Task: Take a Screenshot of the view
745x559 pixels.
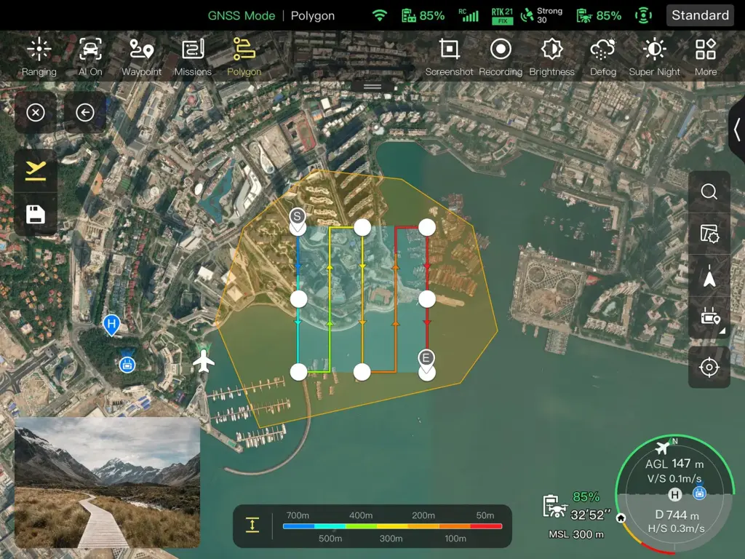Action: (449, 57)
